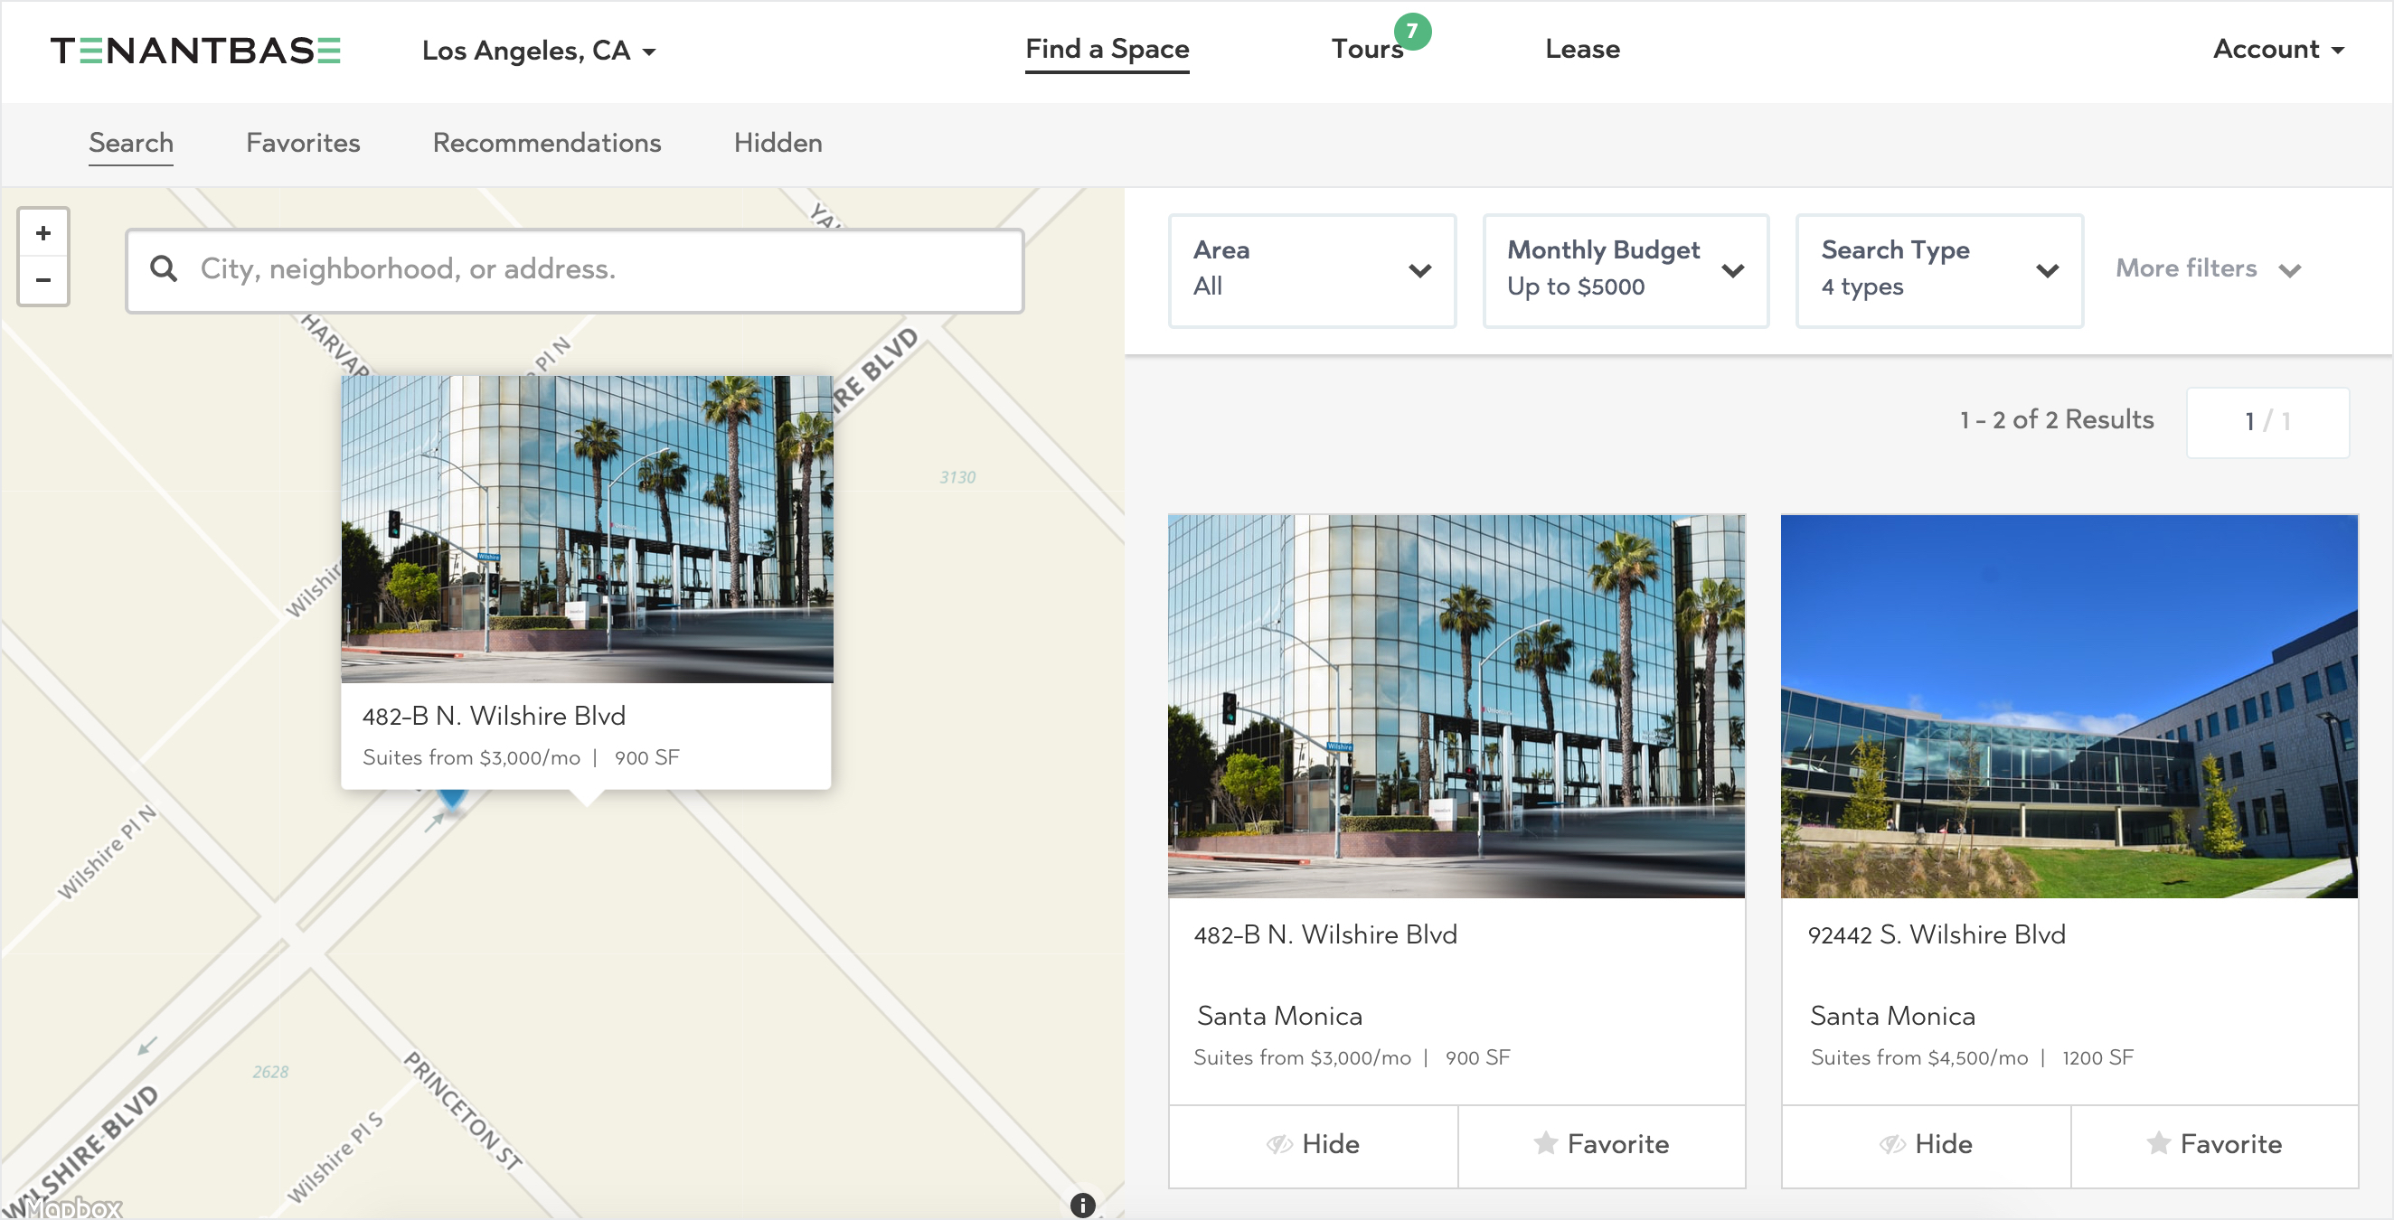Click the map zoom out minus button
2394x1220 pixels.
point(42,279)
